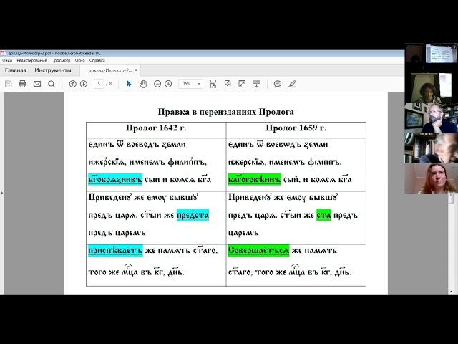
Task: Open the Инструменты tab
Action: coord(54,70)
